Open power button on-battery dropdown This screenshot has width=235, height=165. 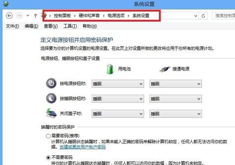click(118, 84)
